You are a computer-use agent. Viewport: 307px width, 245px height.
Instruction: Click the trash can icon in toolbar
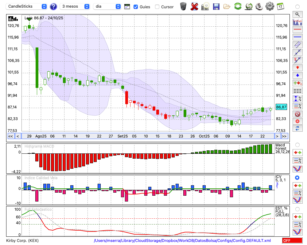(x=183, y=6)
